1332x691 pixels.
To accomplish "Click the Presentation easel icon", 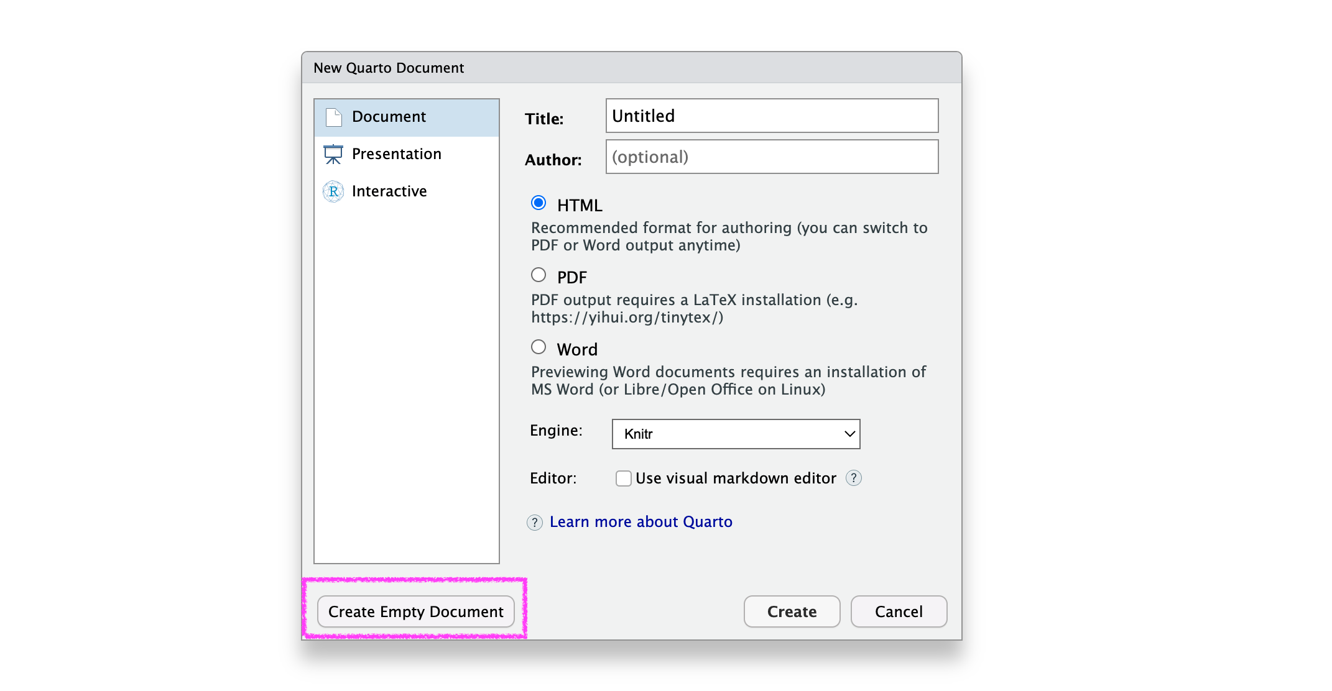I will 333,154.
